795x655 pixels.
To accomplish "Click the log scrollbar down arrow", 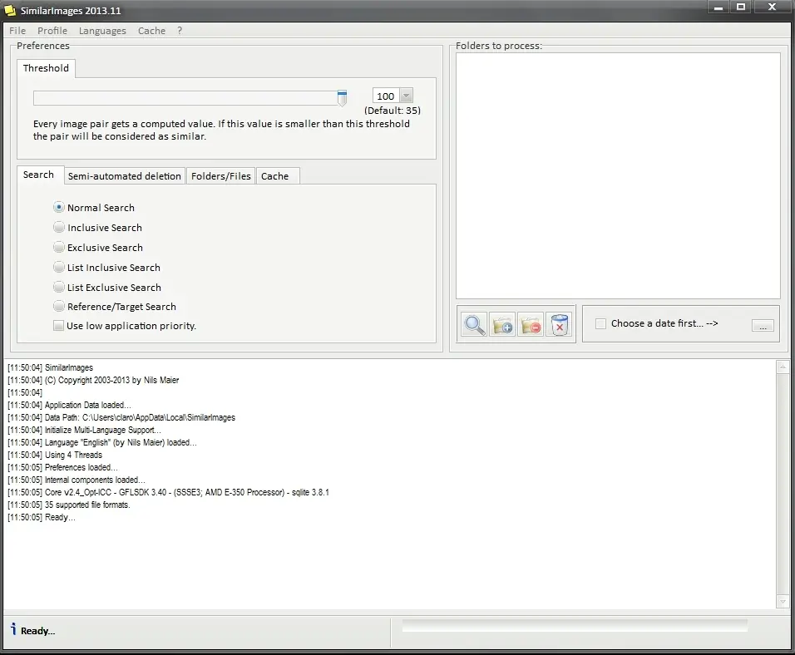I will (x=783, y=602).
